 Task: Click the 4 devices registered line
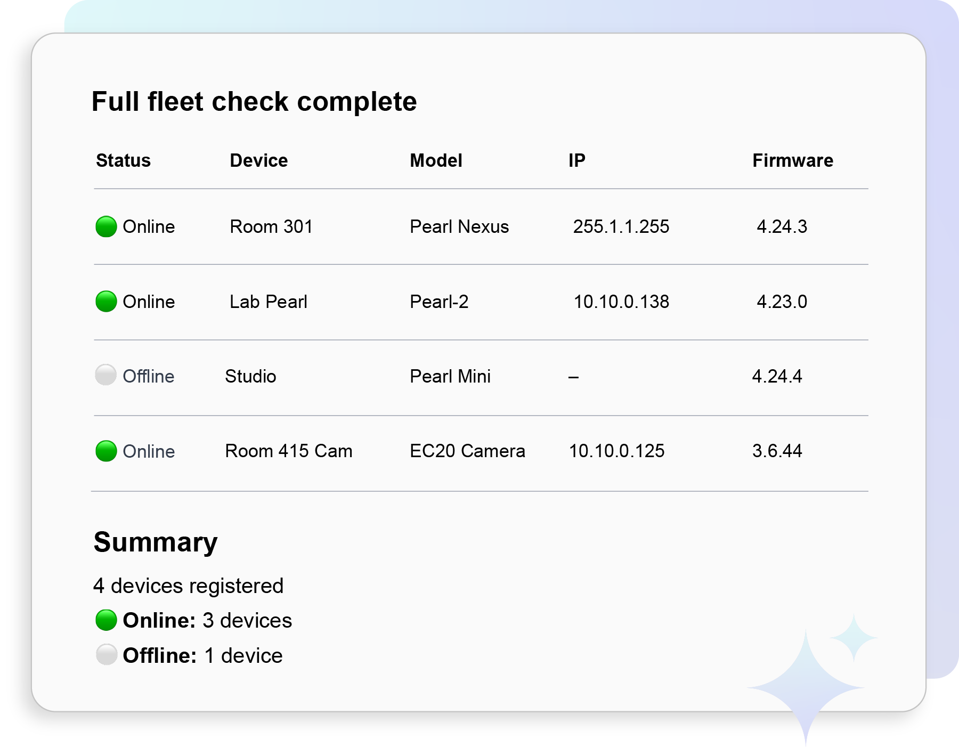(x=188, y=586)
